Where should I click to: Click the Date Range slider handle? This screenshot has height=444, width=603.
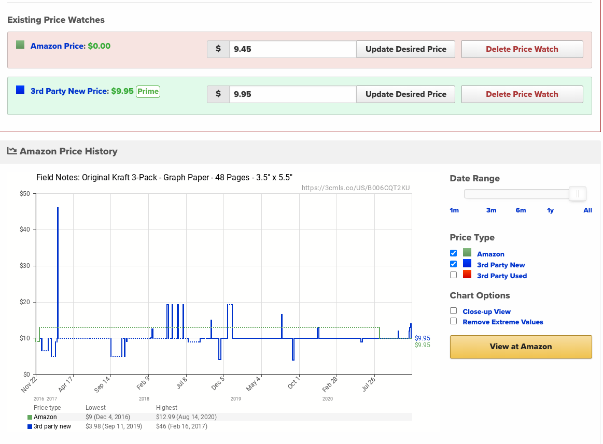pos(577,194)
